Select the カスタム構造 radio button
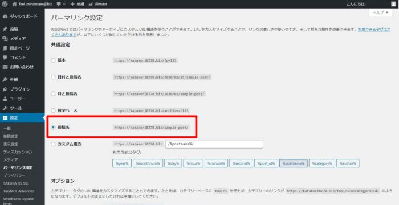The height and width of the screenshot is (205, 399). [x=53, y=144]
